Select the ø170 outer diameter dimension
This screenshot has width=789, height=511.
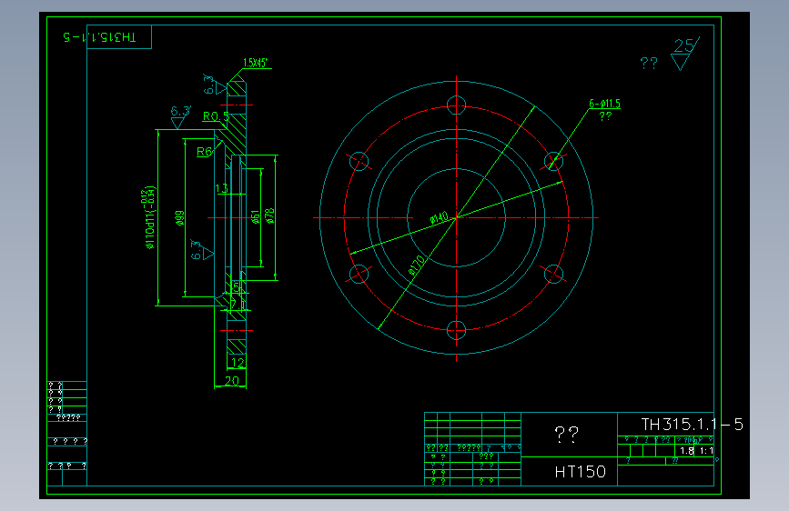click(417, 266)
